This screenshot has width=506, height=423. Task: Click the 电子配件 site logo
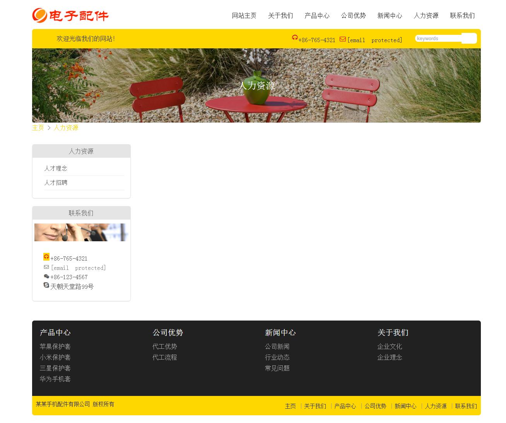(70, 15)
